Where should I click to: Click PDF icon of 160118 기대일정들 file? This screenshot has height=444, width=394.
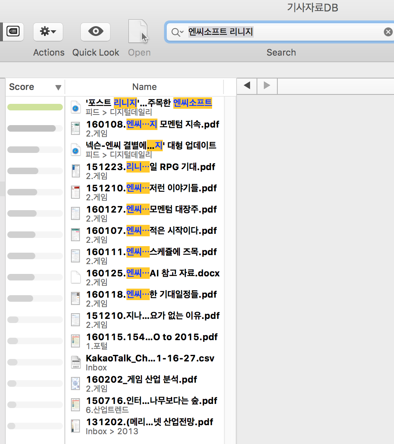75,299
